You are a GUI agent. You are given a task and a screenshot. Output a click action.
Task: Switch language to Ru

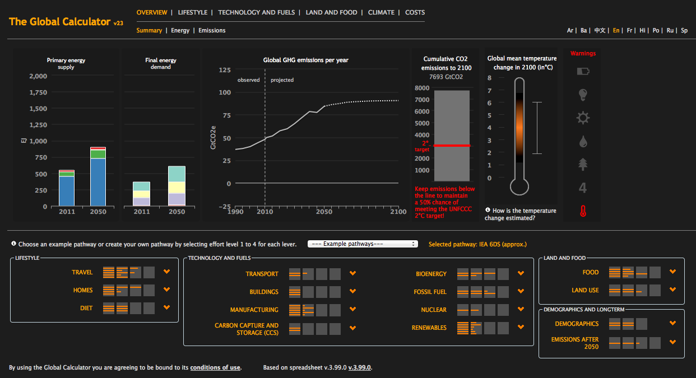[670, 31]
